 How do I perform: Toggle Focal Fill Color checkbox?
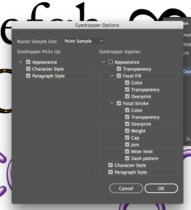coord(127,83)
